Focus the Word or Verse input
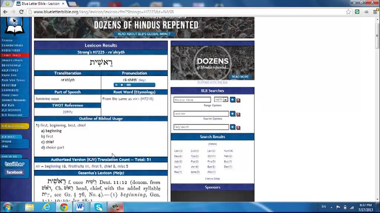This screenshot has height=213, width=380. (x=192, y=100)
